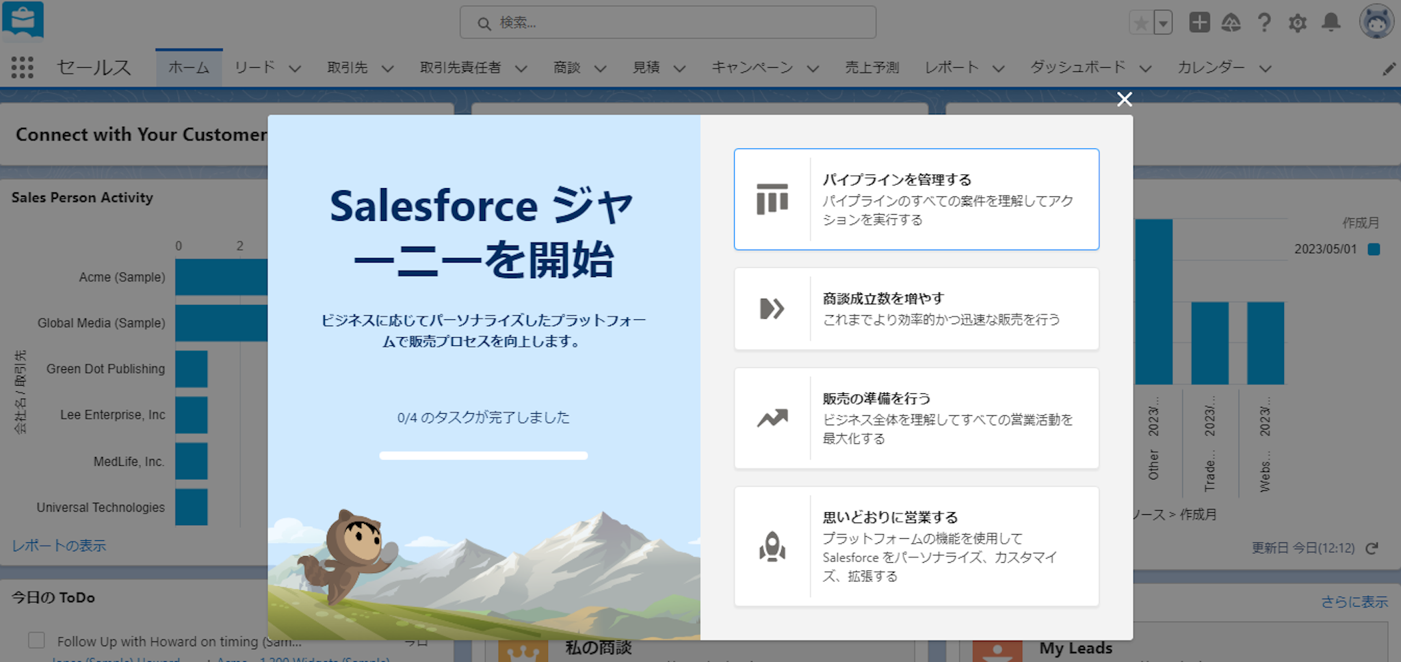Click the Help question mark icon
Screen dimensions: 1401x662
(x=1264, y=23)
